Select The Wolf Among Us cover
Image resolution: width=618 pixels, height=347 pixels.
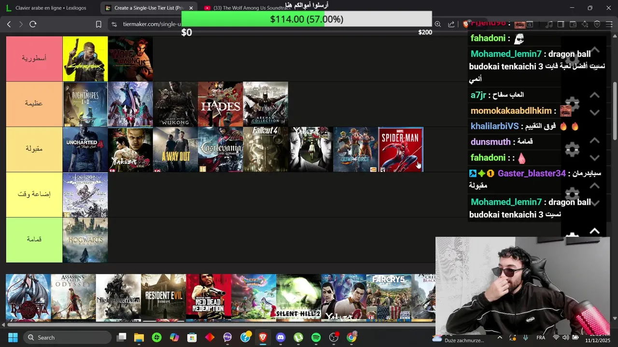130,59
